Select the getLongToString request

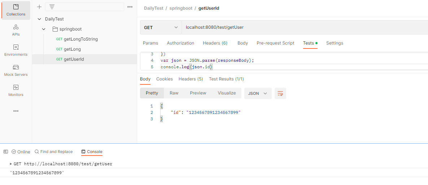(80, 39)
